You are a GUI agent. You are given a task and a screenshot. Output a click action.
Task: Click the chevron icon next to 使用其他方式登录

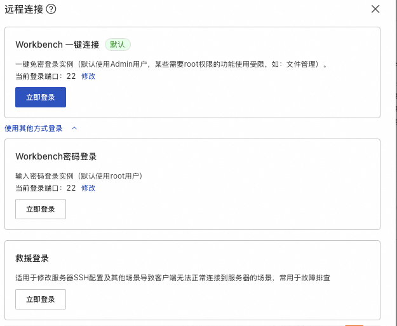click(74, 128)
